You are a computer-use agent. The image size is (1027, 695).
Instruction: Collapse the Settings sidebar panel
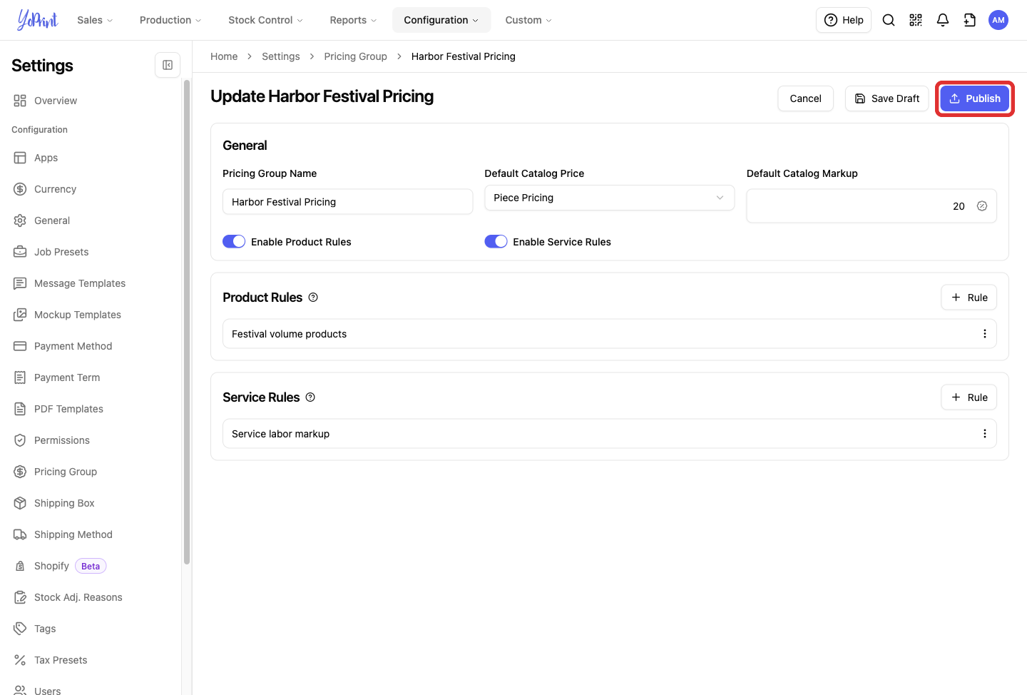click(x=168, y=65)
